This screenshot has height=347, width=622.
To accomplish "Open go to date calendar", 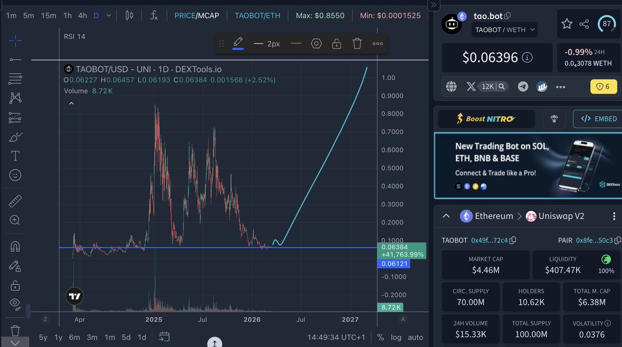I will [x=164, y=337].
